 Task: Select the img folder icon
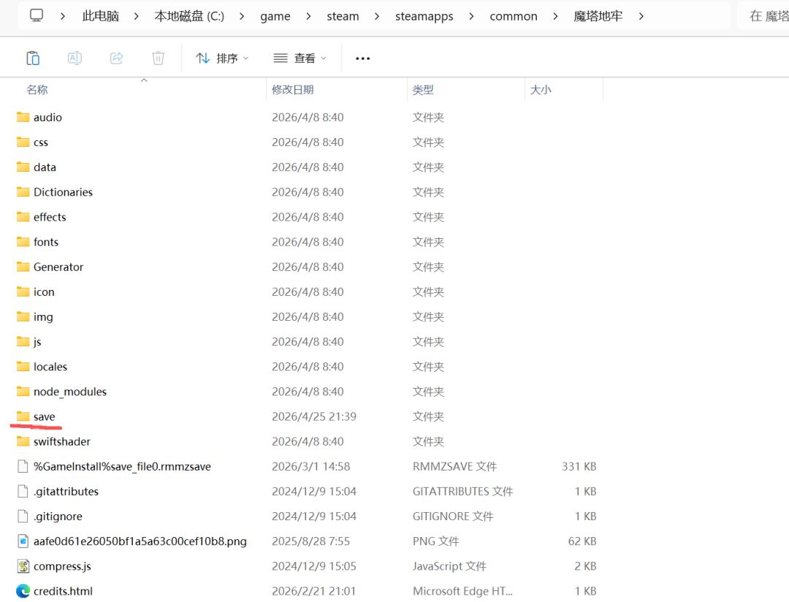click(23, 316)
